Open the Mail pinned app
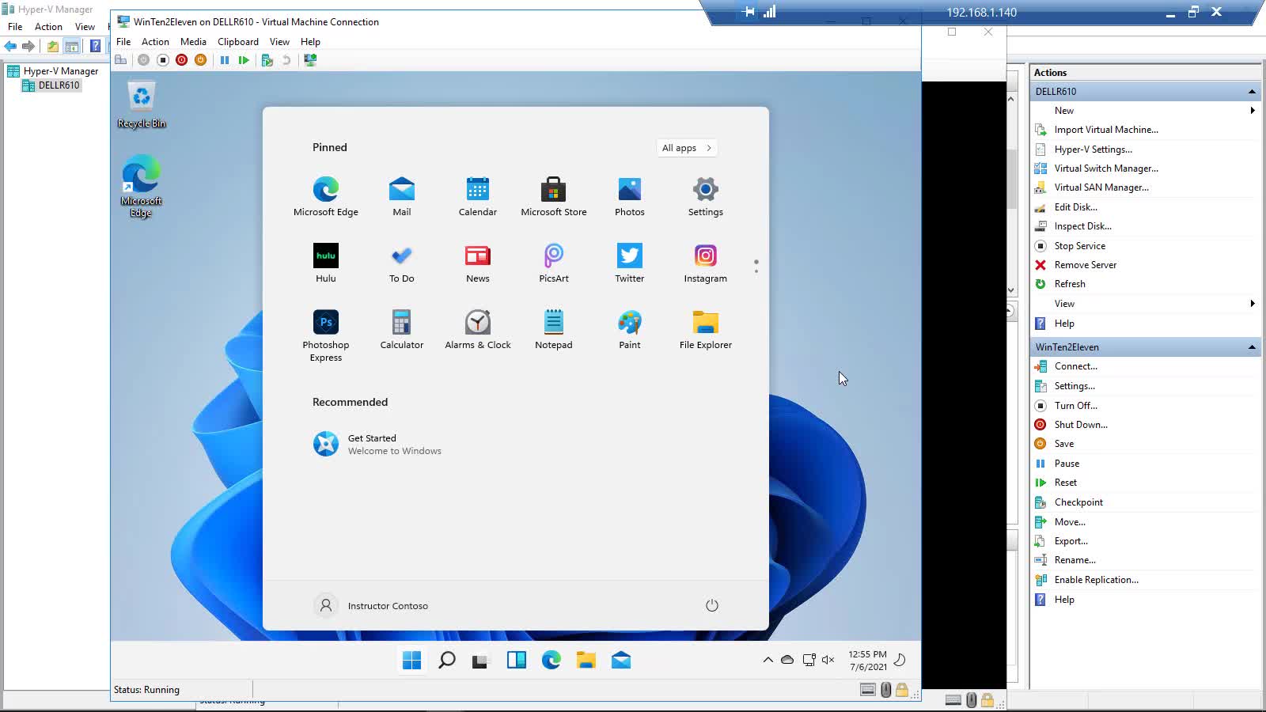 pos(402,196)
